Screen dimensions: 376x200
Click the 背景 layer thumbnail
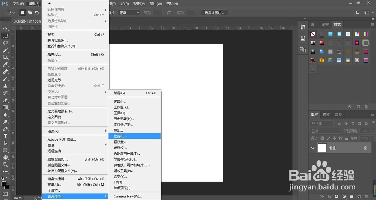pos(322,148)
